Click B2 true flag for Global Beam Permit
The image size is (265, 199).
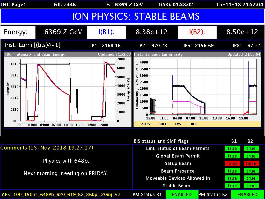click(251, 156)
